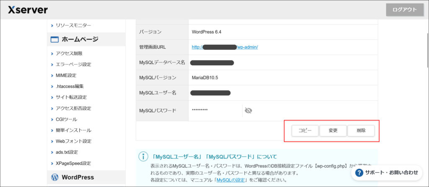Click the masked MySQLパスワード asterisks
This screenshot has height=187, width=429.
click(x=200, y=110)
